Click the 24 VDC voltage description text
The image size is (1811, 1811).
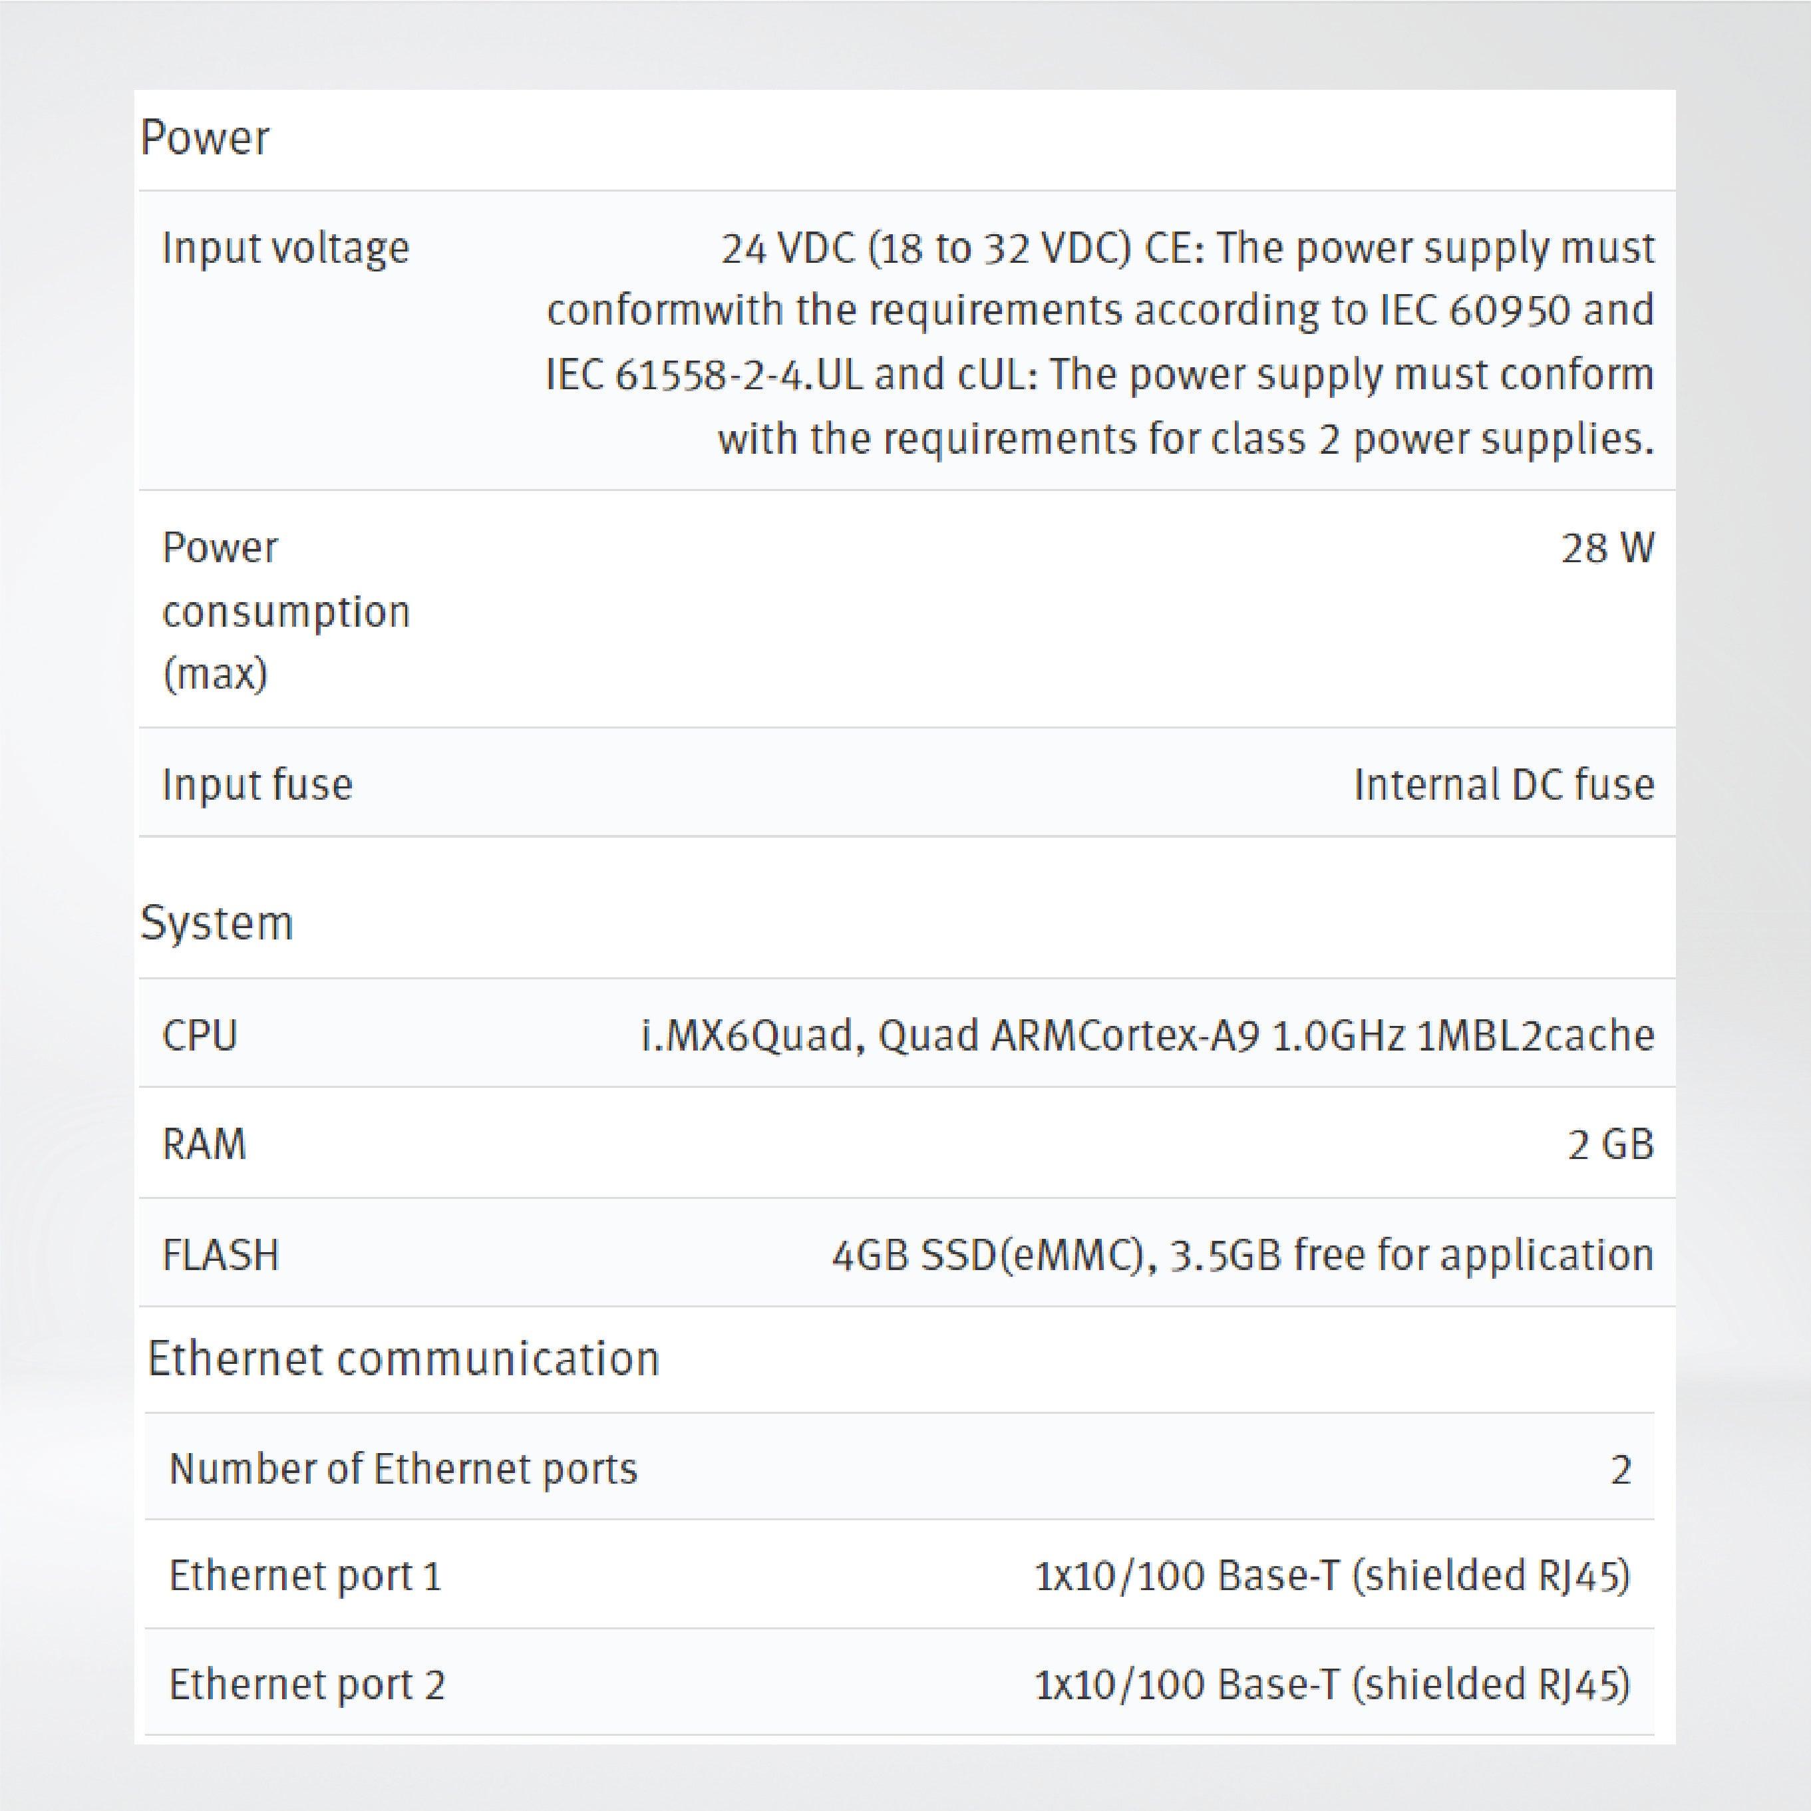tap(1100, 342)
